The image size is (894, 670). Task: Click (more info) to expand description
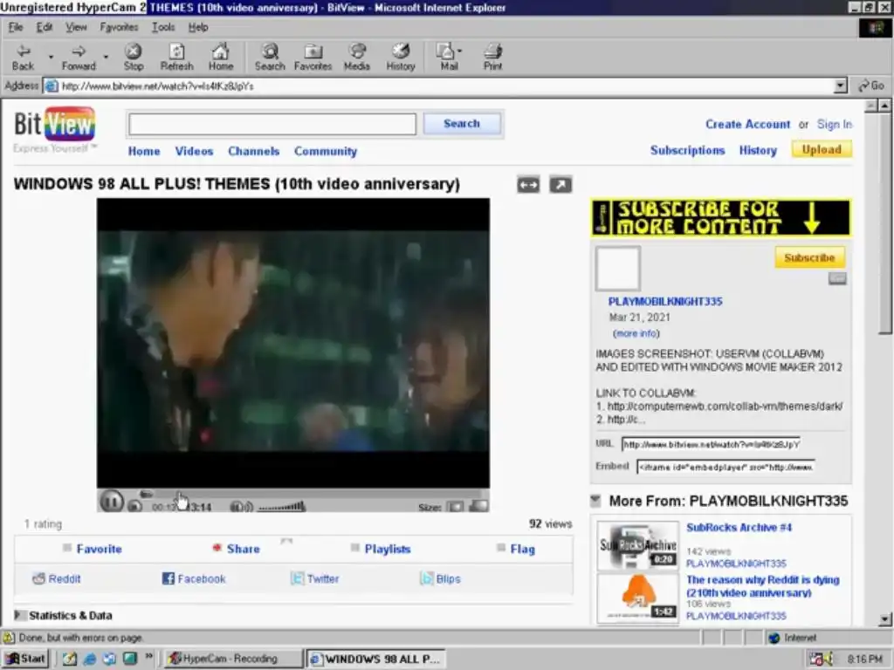point(636,333)
